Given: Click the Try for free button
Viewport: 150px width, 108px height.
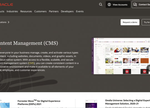Looking at the screenshot, I should click(146, 22).
